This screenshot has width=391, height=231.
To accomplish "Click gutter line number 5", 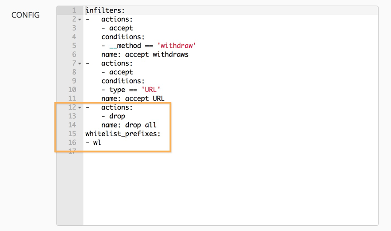I will 74,46.
